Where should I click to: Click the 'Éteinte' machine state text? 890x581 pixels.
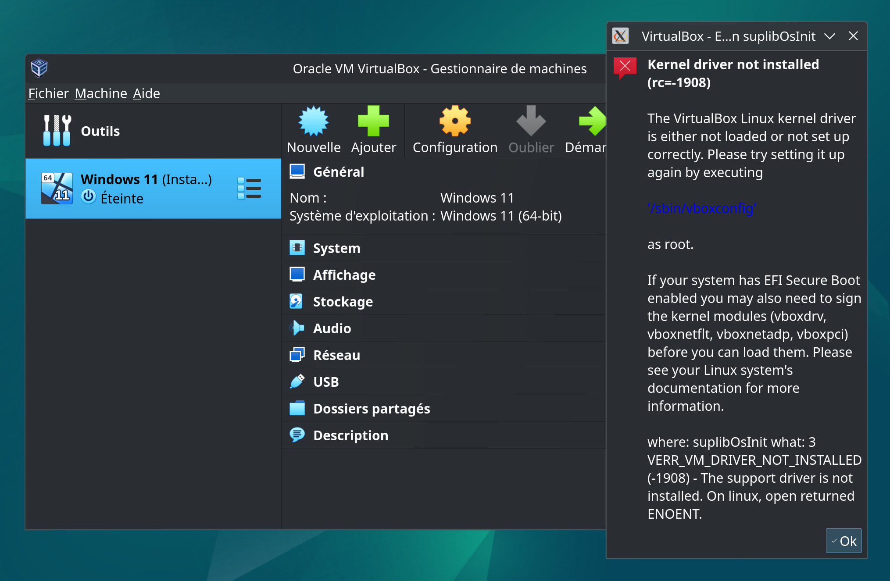[122, 199]
